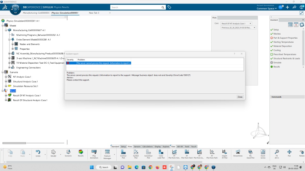Screen dimensions: 305x171
Task: Open the Common Space dropdown
Action: point(267,8)
